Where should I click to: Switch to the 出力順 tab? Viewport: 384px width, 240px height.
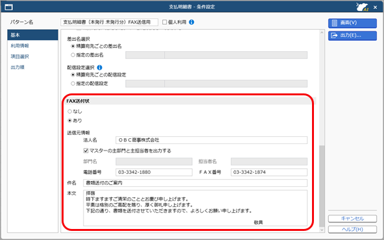pyautogui.click(x=18, y=67)
